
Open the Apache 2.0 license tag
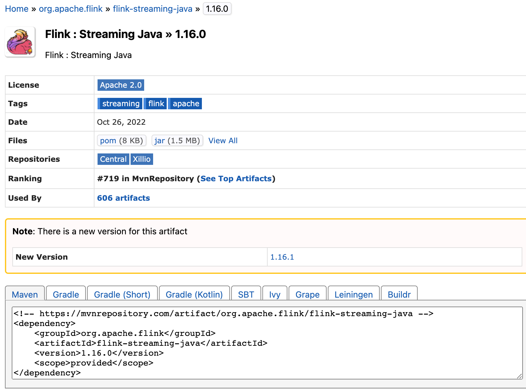tap(121, 85)
